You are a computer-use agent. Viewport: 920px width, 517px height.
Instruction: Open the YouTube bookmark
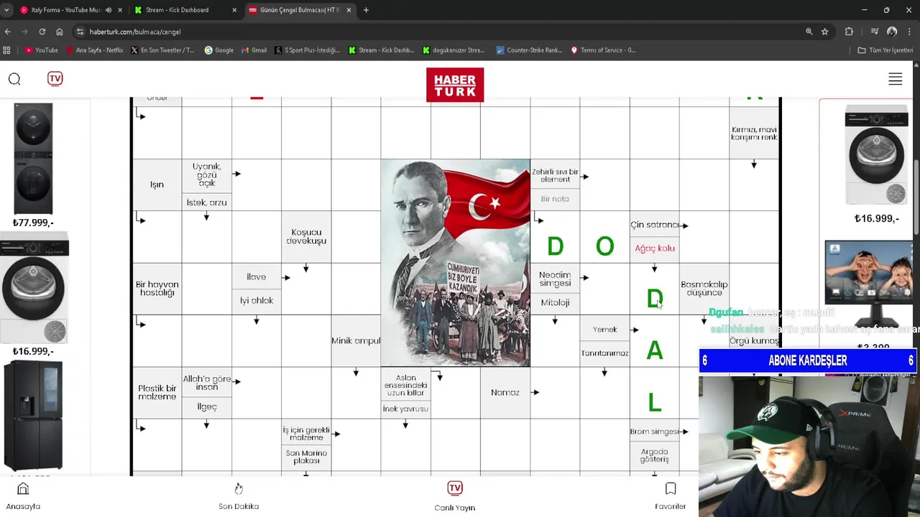(x=42, y=50)
